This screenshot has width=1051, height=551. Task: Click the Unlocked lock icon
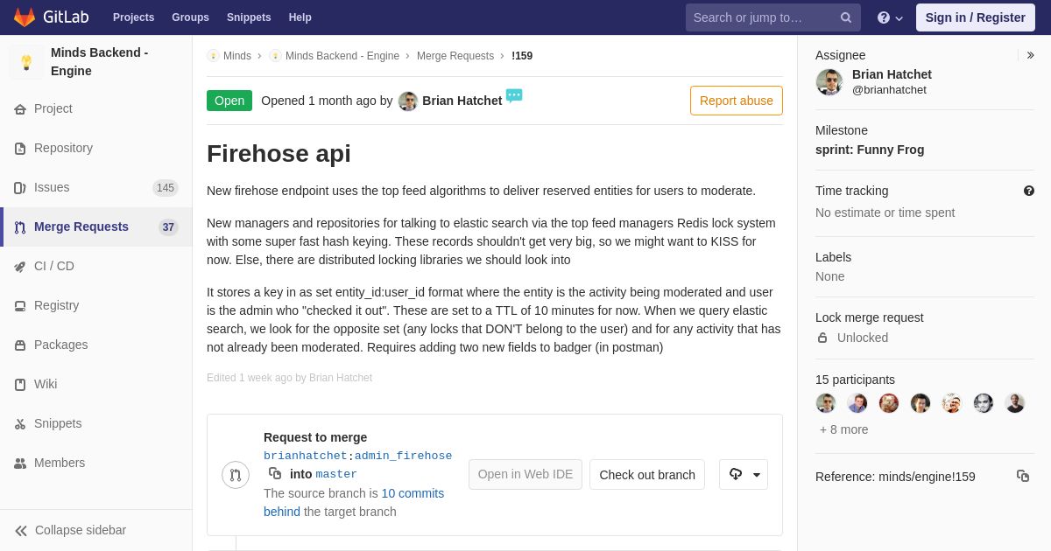click(x=822, y=338)
